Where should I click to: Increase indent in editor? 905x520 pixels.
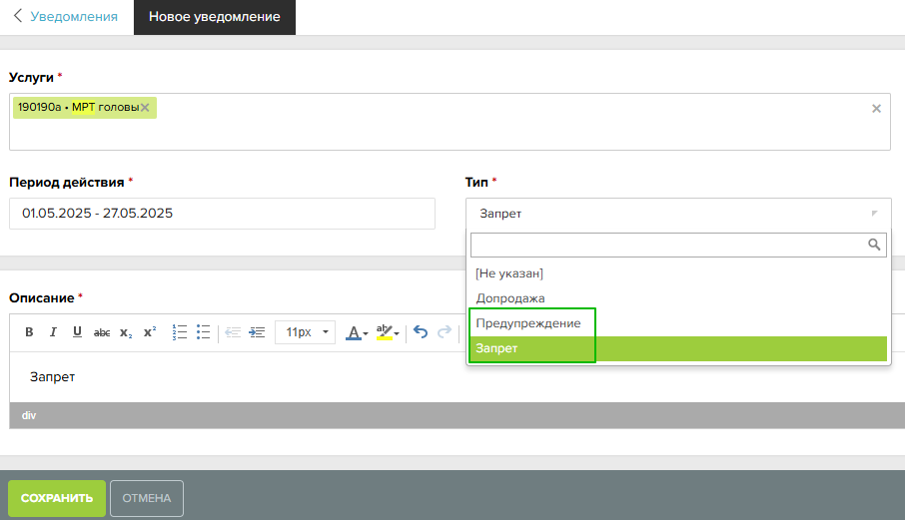click(257, 332)
